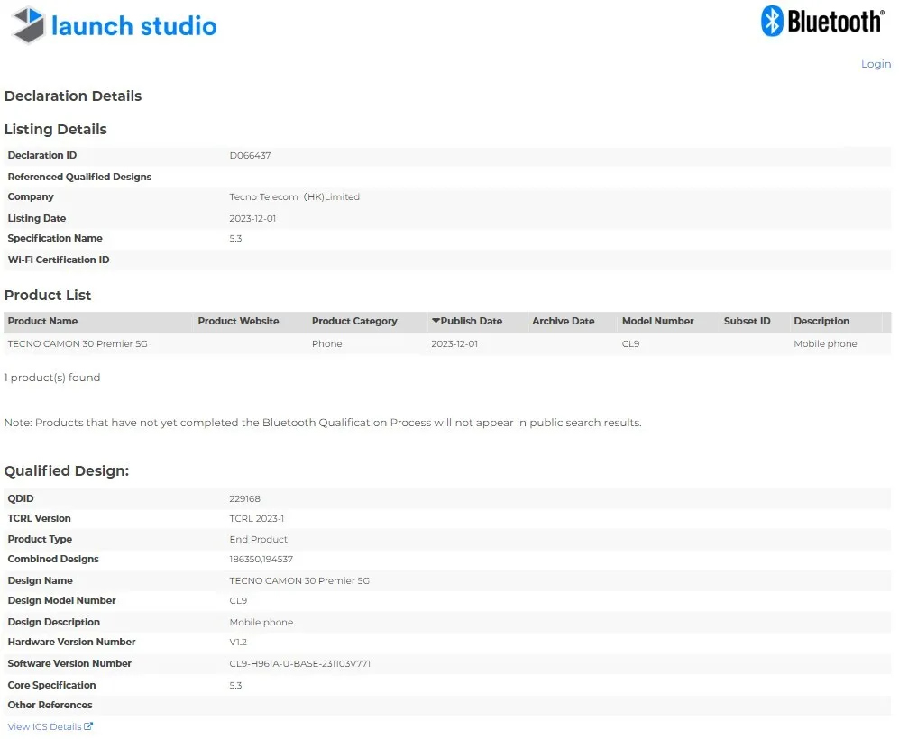Screen dimensions: 899x739
Task: Click external link icon beside ICS Details
Action: point(88,726)
